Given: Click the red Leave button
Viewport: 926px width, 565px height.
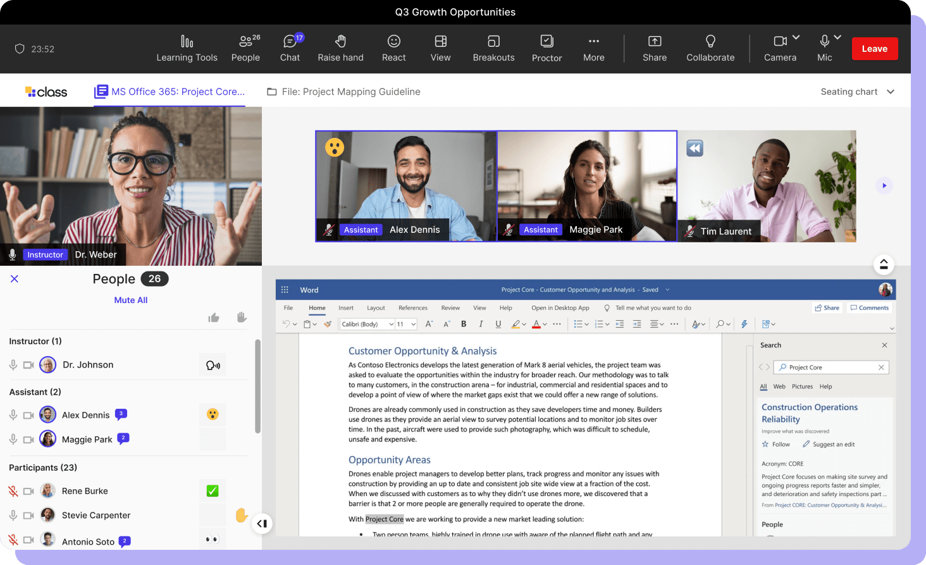Looking at the screenshot, I should click(x=874, y=49).
